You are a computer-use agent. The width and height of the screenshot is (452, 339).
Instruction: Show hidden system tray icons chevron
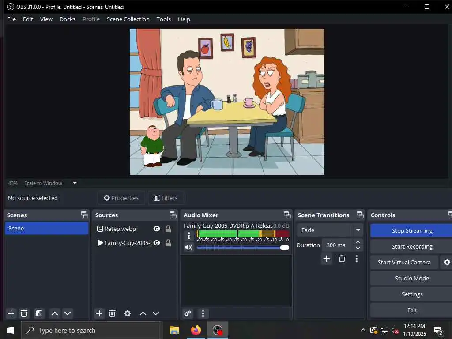[x=363, y=330]
